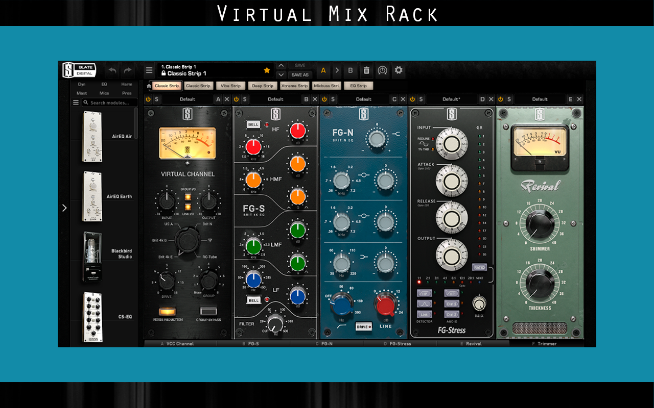Remove the Revival module with X
Image resolution: width=654 pixels, height=408 pixels.
point(579,99)
